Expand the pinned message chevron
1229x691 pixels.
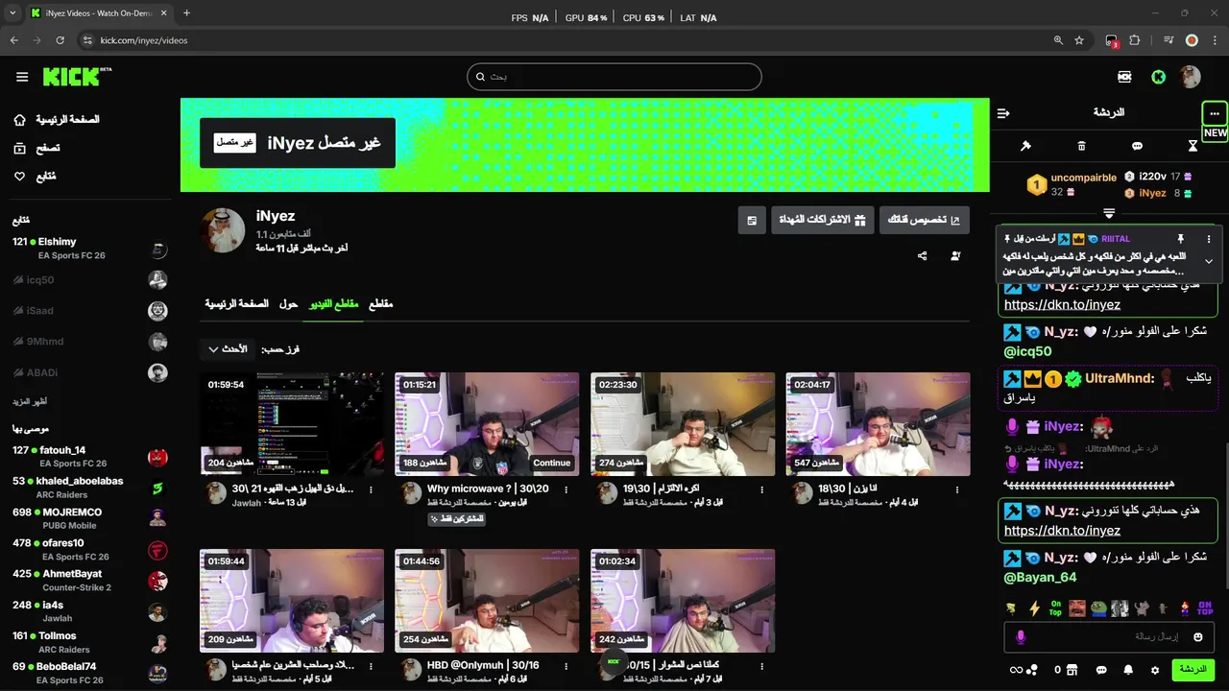[x=1209, y=261]
